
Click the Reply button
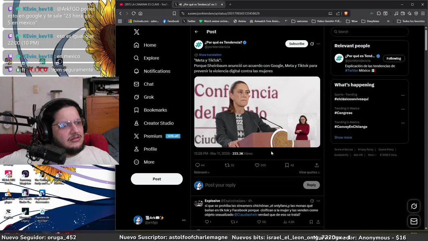pyautogui.click(x=311, y=185)
